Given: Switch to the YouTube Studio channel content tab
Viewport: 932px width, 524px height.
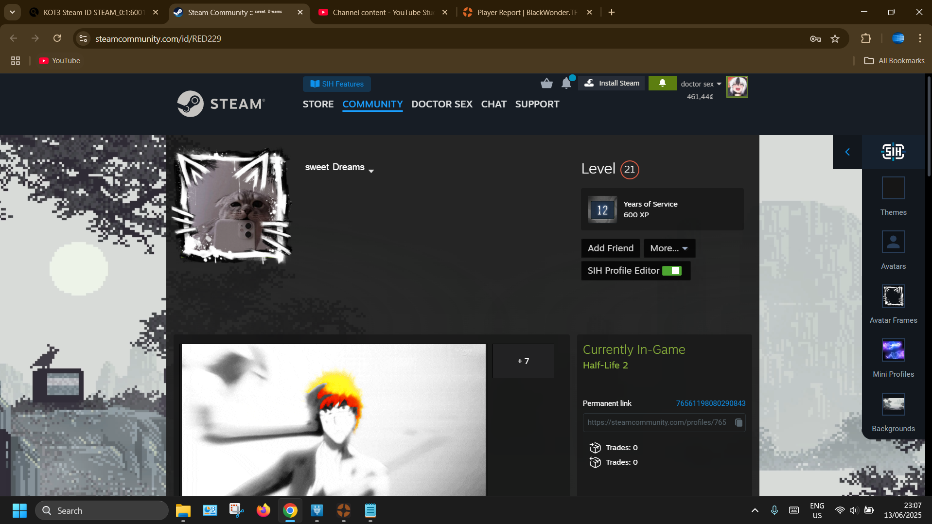Looking at the screenshot, I should 383,12.
